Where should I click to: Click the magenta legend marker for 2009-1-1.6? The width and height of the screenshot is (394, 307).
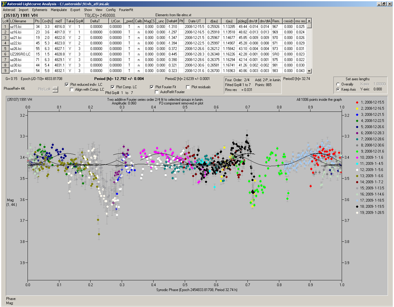click(x=357, y=157)
